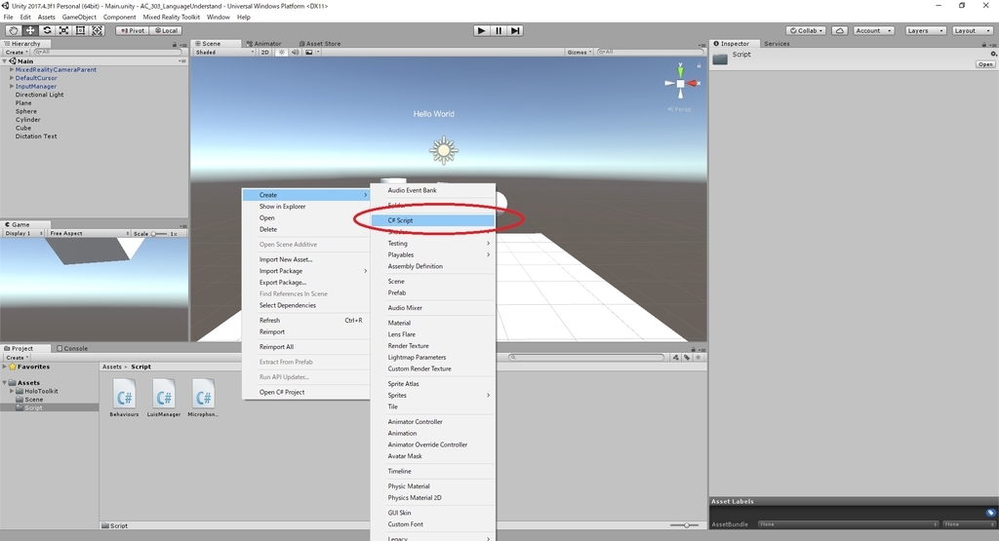
Task: Click the sun directional light gizmo in Scene
Action: [x=444, y=151]
